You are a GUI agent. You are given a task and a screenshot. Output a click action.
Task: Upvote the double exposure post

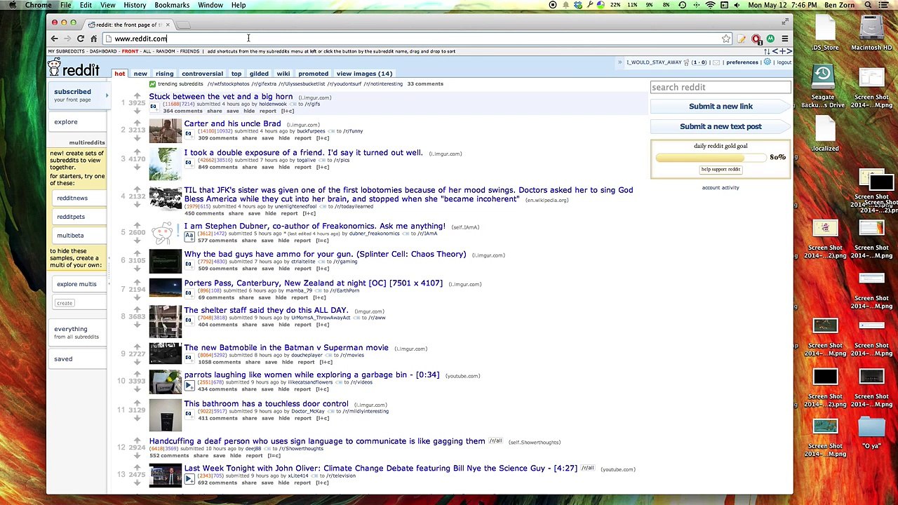[137, 151]
